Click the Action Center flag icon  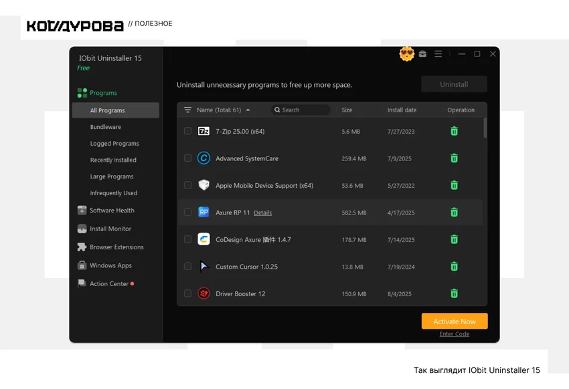point(82,283)
